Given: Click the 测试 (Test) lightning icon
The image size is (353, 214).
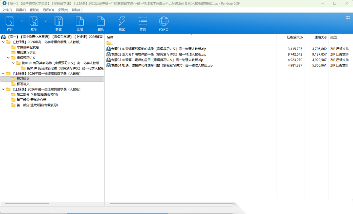Looking at the screenshot, I should pos(122,22).
